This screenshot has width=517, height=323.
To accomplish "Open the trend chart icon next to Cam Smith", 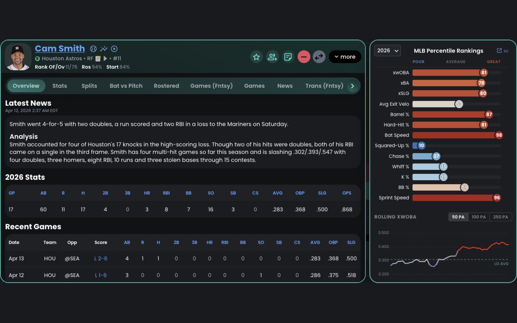I will coord(104,49).
